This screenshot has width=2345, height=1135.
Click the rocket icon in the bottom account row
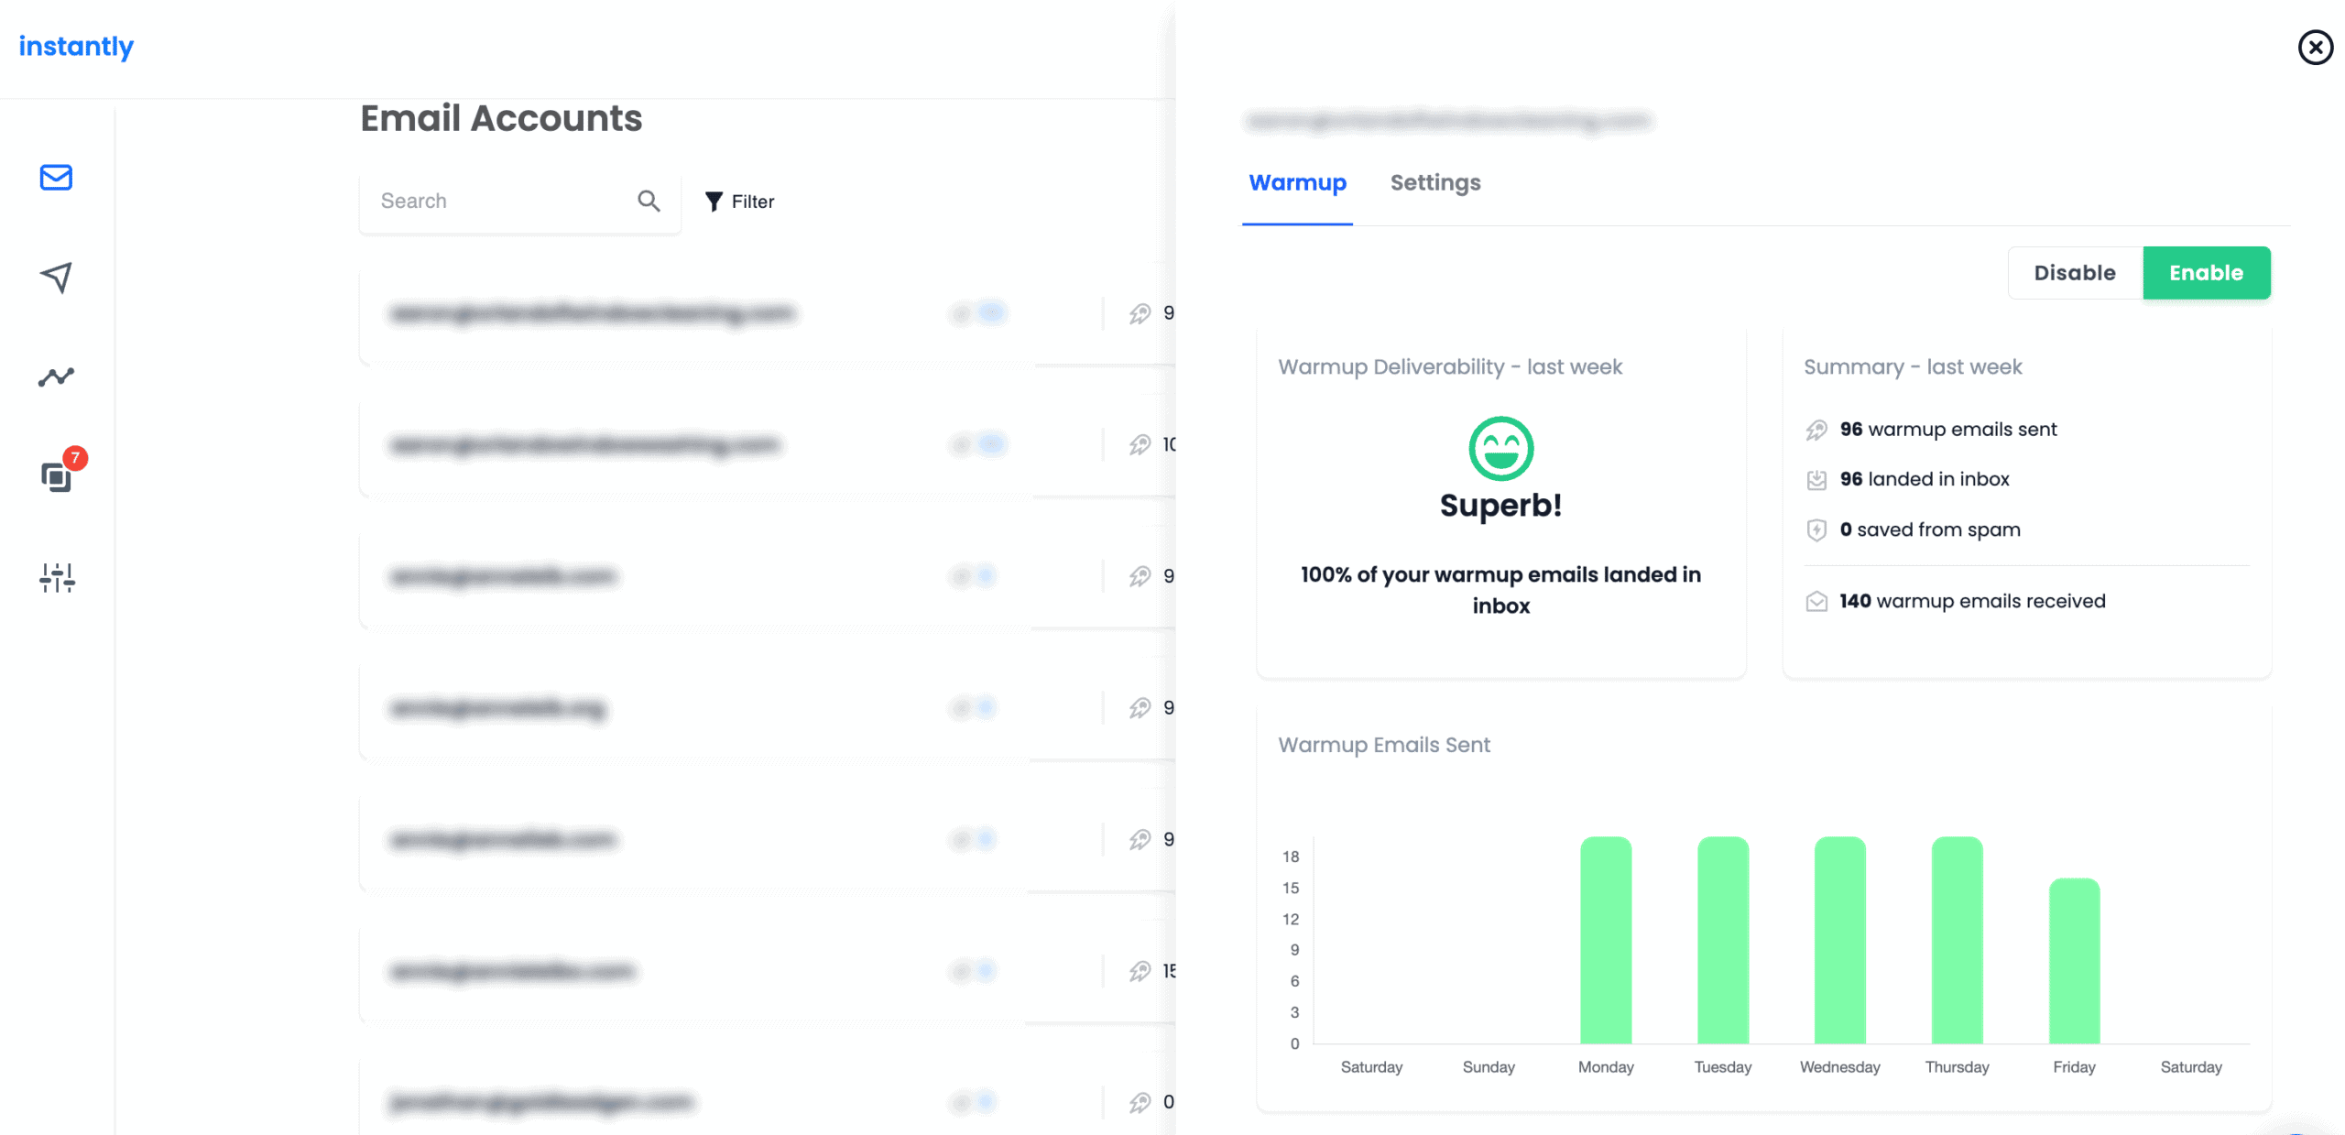click(x=1140, y=1101)
